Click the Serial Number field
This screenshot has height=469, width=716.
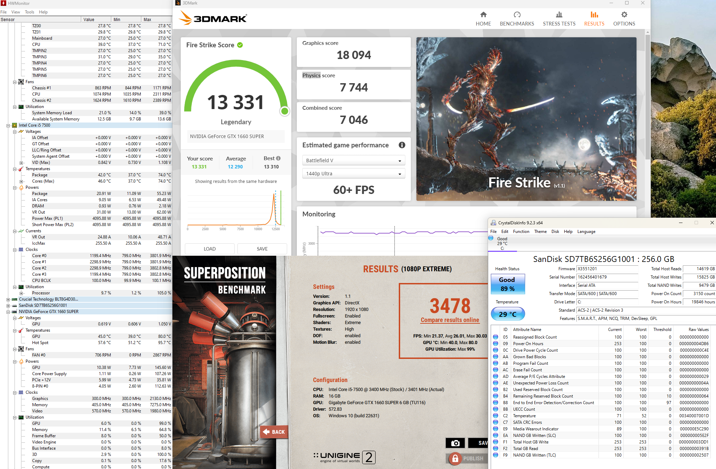pos(607,277)
